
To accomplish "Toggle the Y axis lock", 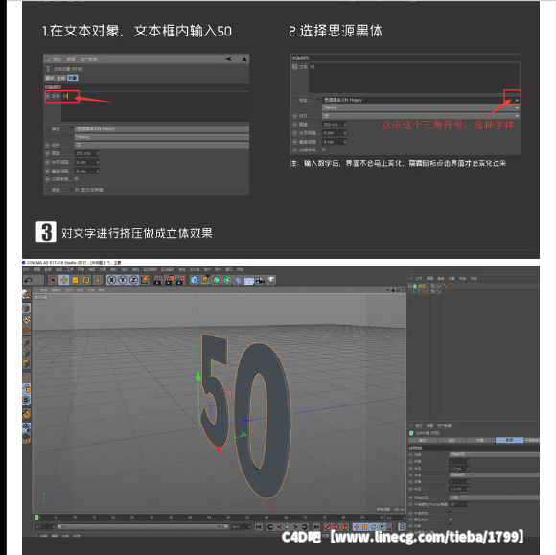I will (x=123, y=280).
